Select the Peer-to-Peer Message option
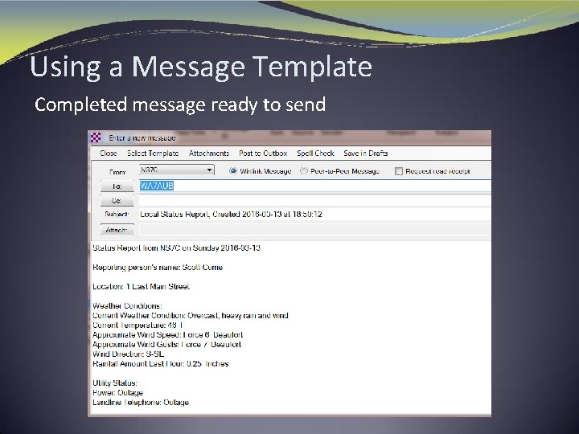 [x=304, y=171]
